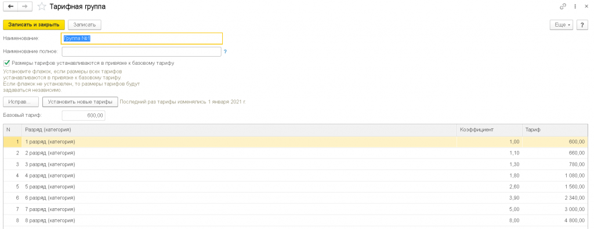Viewport: 594px width, 229px height.
Task: Close the Тарифная группа form
Action: coord(587,6)
